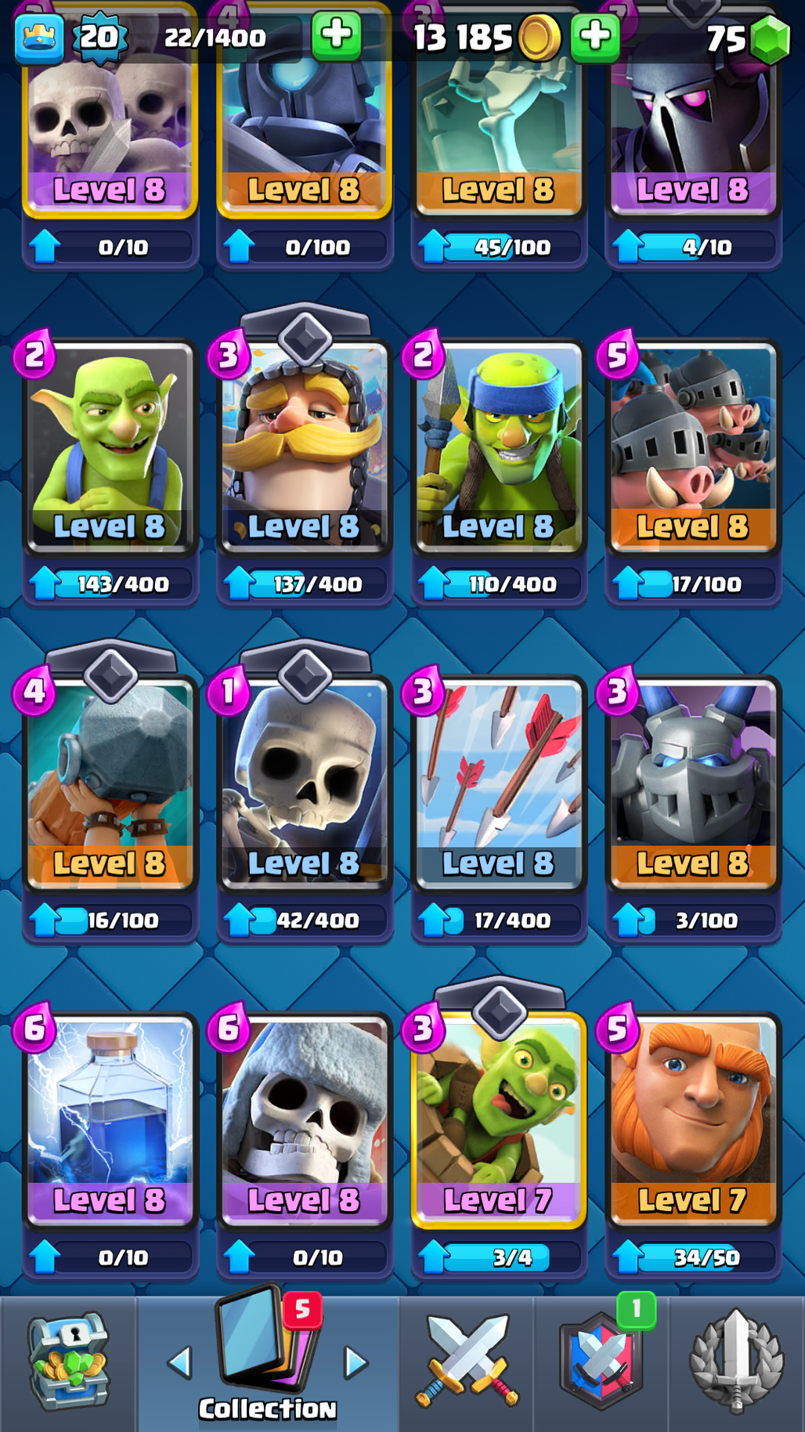Open the Clan shield tab
The image size is (805, 1432).
(601, 1363)
